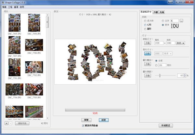The image size is (195, 135).
Task: Select 全部 for photo count
Action: pos(156,61)
